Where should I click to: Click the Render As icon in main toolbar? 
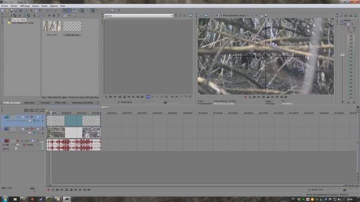(21, 11)
